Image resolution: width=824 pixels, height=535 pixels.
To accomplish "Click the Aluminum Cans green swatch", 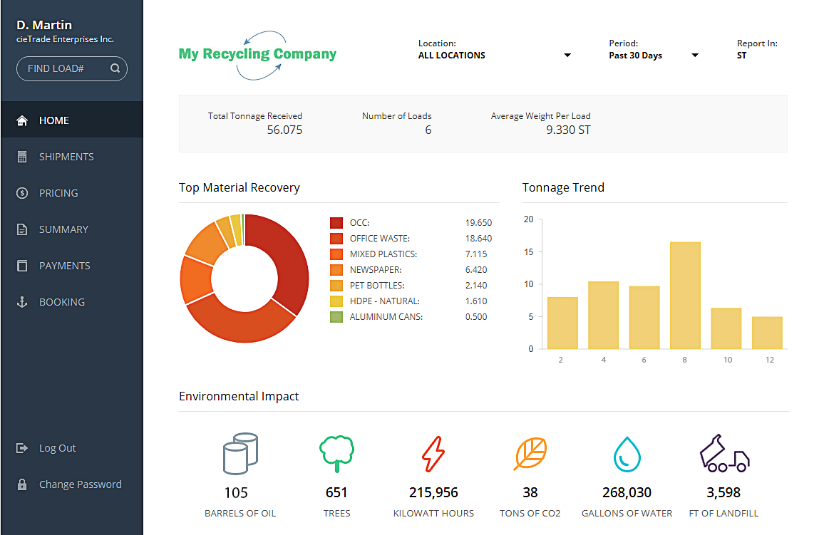I will (336, 316).
